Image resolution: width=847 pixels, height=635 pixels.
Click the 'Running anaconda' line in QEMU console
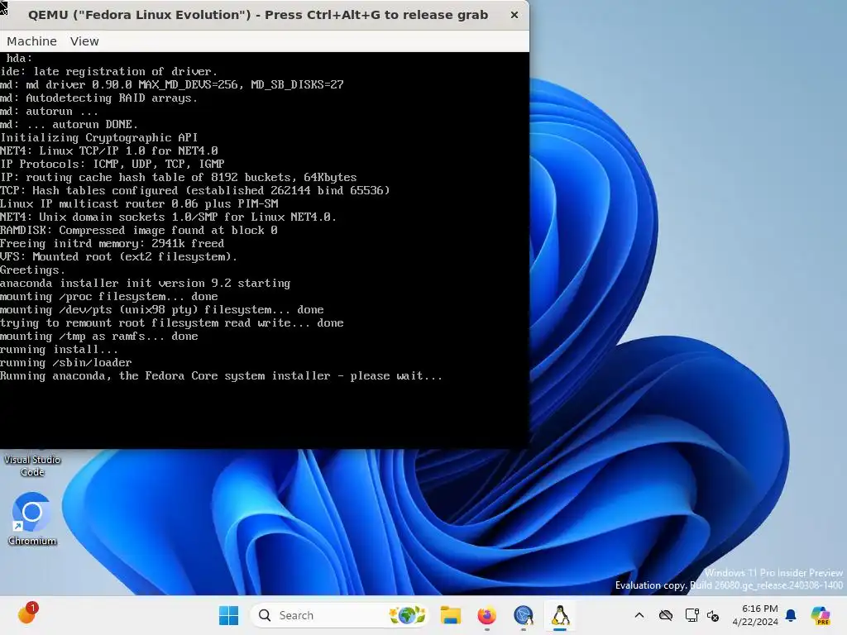click(221, 376)
